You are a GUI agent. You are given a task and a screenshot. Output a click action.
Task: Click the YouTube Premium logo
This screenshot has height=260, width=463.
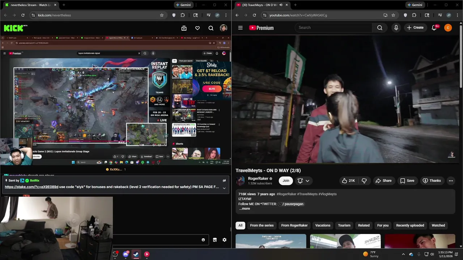pyautogui.click(x=261, y=28)
